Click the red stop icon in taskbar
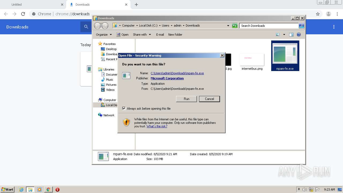 tap(57, 190)
